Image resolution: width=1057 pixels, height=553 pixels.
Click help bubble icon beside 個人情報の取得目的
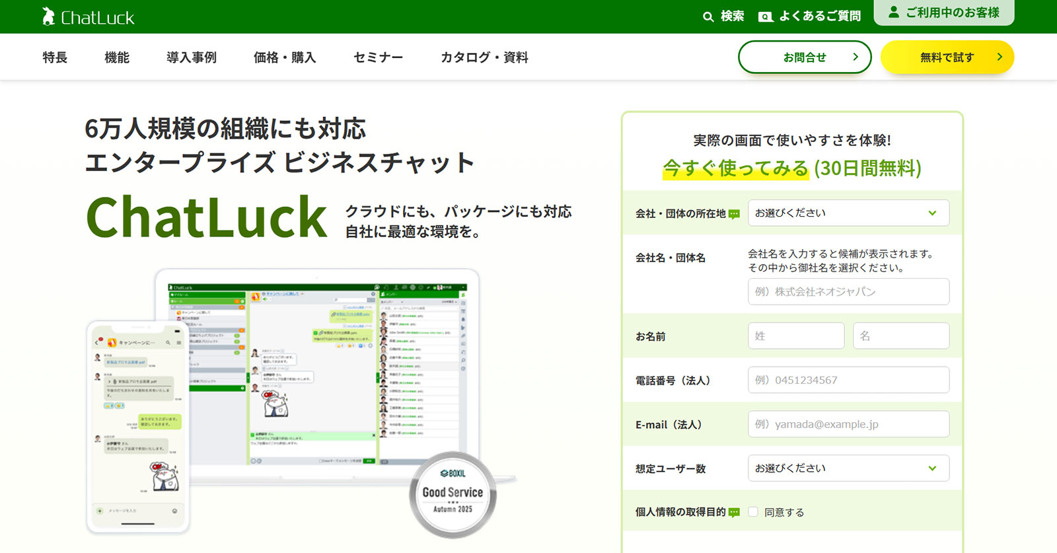coord(734,513)
